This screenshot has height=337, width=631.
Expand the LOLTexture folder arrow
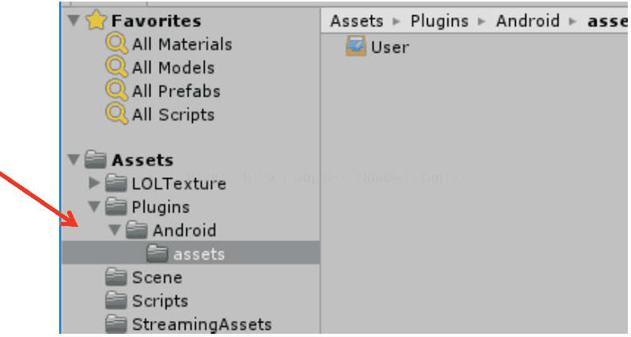pos(94,184)
